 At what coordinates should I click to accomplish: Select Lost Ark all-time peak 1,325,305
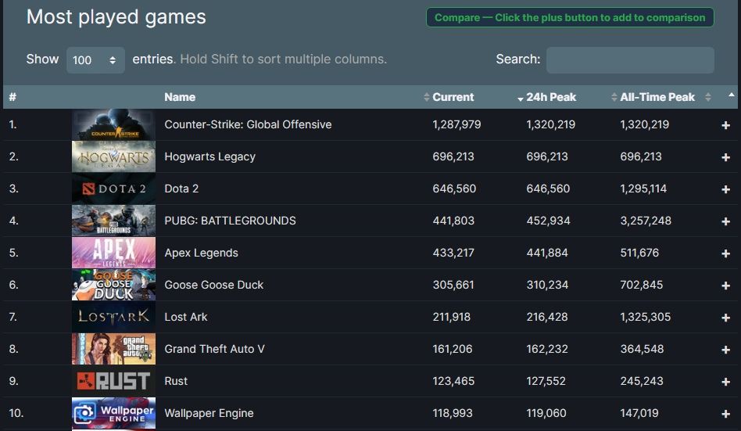pyautogui.click(x=645, y=317)
